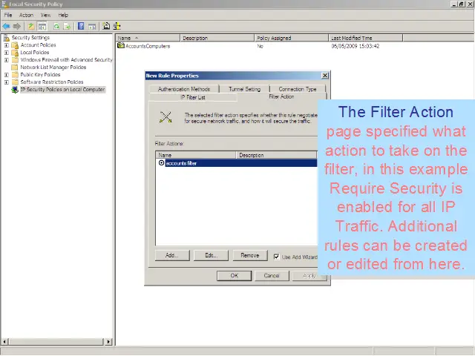Expand Windows Firewall with Advanced Security
The height and width of the screenshot is (356, 475).
coord(7,60)
